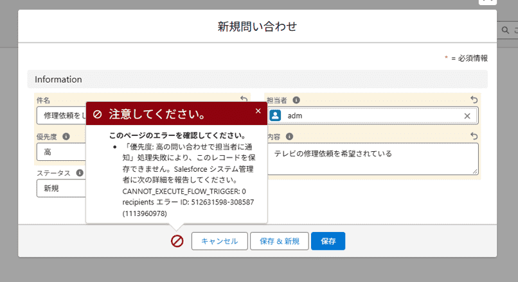Screen dimensions: 518x282
Task: Click the 保存 & 新規 button
Action: tap(280, 241)
